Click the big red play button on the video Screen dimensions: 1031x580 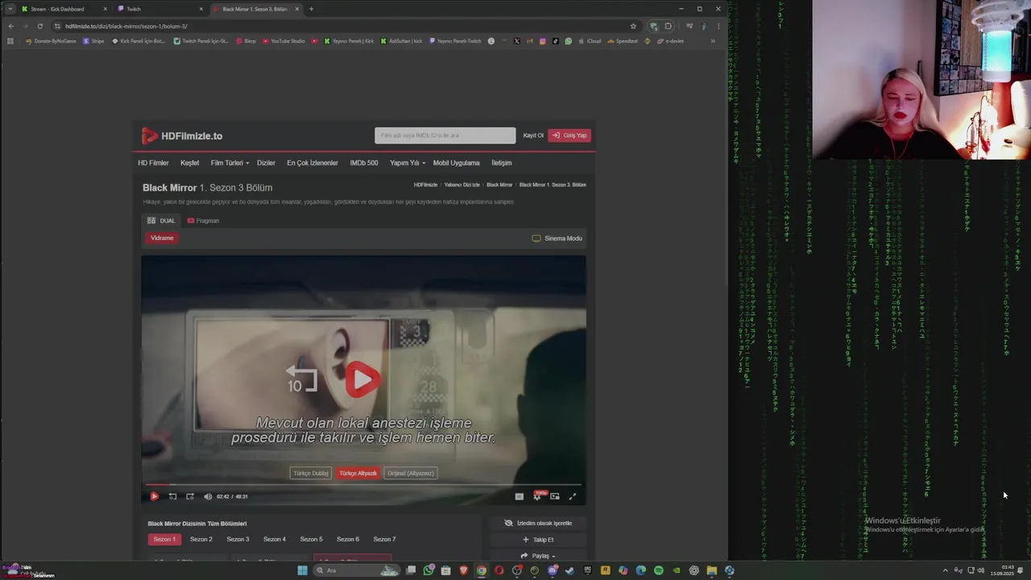point(362,379)
